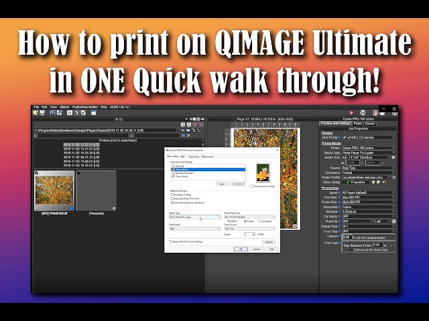This screenshot has height=321, width=429.
Task: Check Preview before printing checkbox
Action: [x=252, y=186]
